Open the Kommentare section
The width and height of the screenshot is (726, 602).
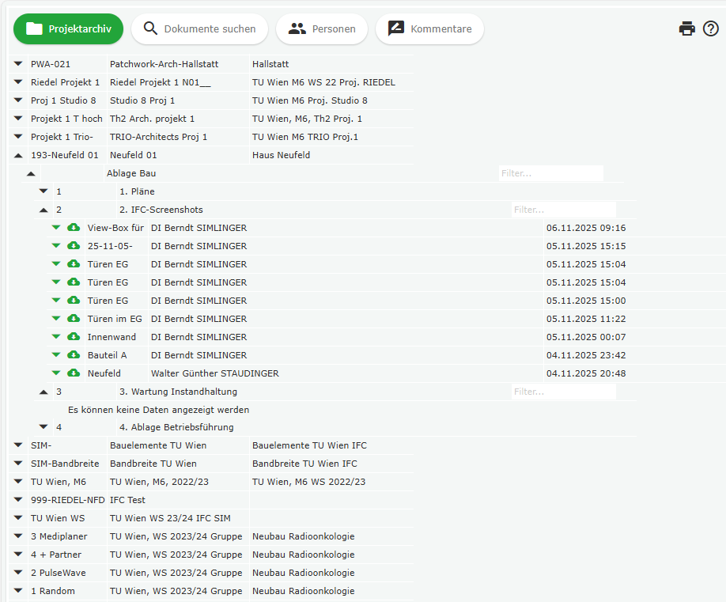[429, 28]
